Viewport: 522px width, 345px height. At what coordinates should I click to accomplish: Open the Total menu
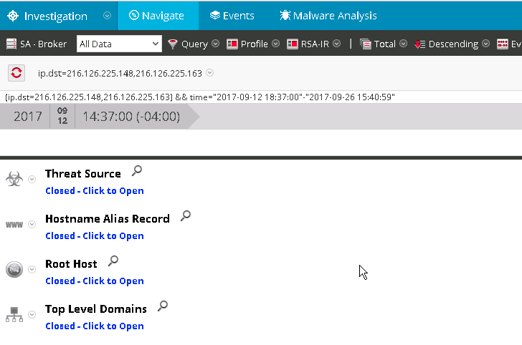click(x=384, y=44)
